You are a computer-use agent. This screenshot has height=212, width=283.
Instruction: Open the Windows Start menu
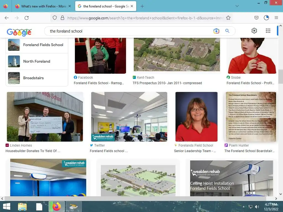click(x=7, y=206)
